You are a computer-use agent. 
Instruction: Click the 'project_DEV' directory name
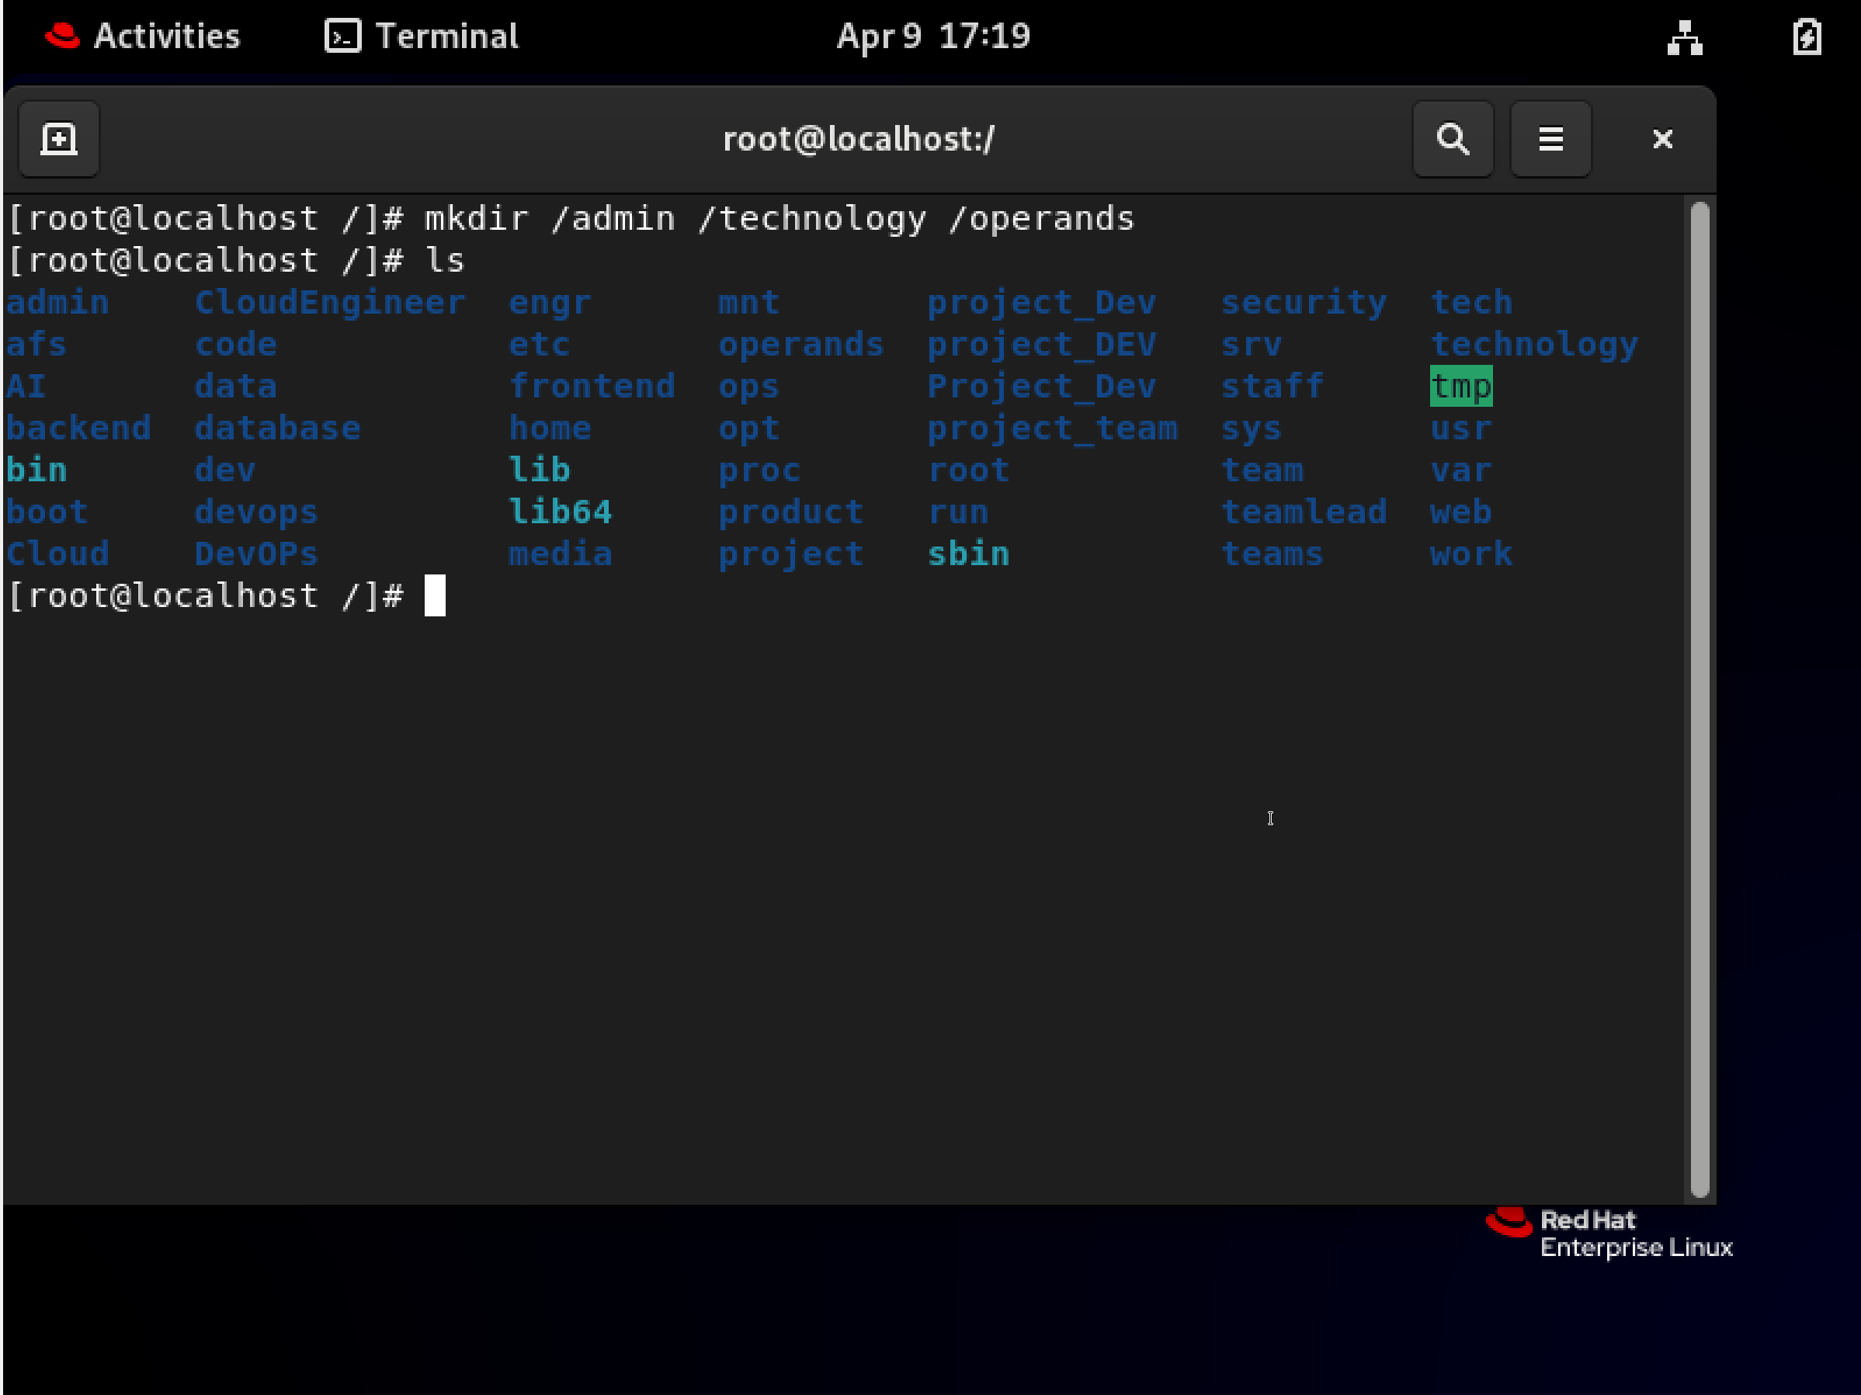pos(1042,345)
